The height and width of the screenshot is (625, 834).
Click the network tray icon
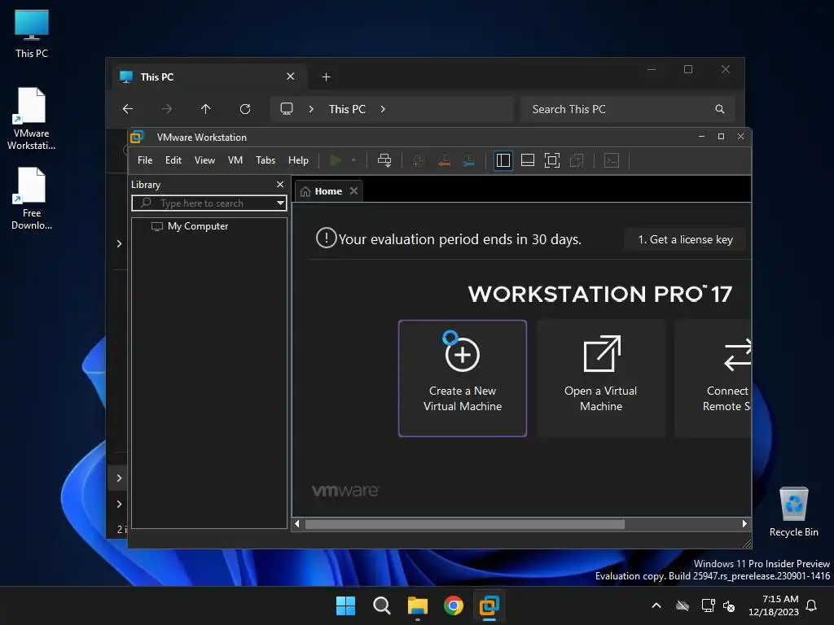(x=708, y=605)
